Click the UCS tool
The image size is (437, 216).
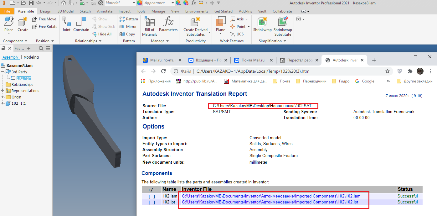tap(237, 34)
